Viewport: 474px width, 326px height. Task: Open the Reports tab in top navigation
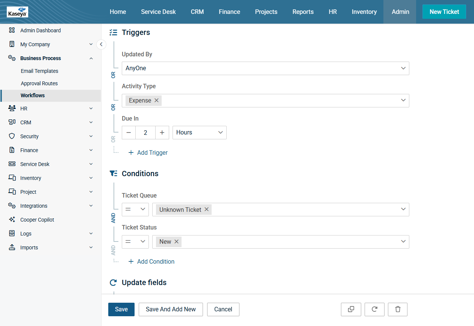click(303, 12)
